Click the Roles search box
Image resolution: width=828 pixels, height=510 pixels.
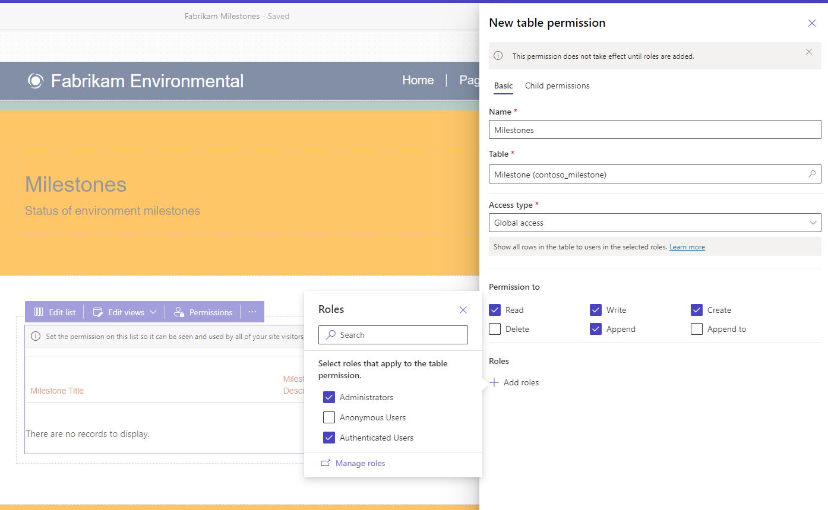(393, 335)
